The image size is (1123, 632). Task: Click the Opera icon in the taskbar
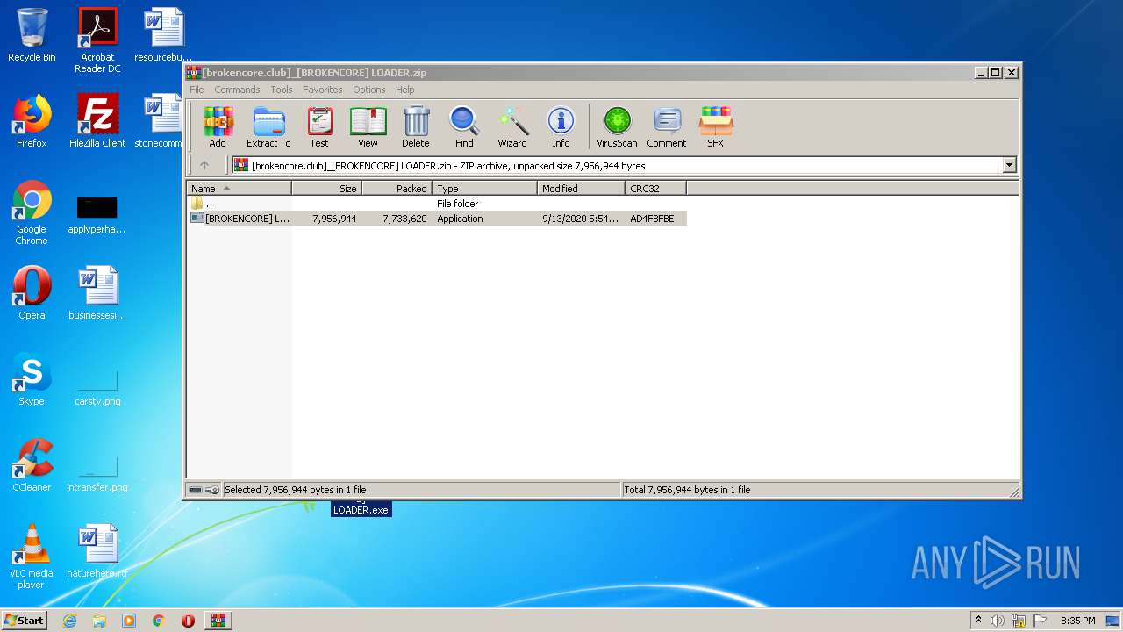tap(188, 621)
